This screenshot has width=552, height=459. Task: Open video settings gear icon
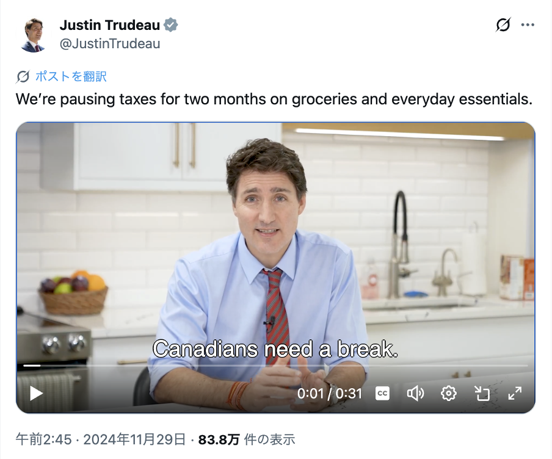click(448, 393)
